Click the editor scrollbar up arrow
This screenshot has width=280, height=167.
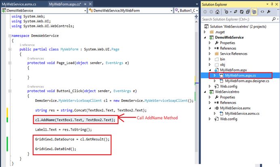pyautogui.click(x=196, y=21)
